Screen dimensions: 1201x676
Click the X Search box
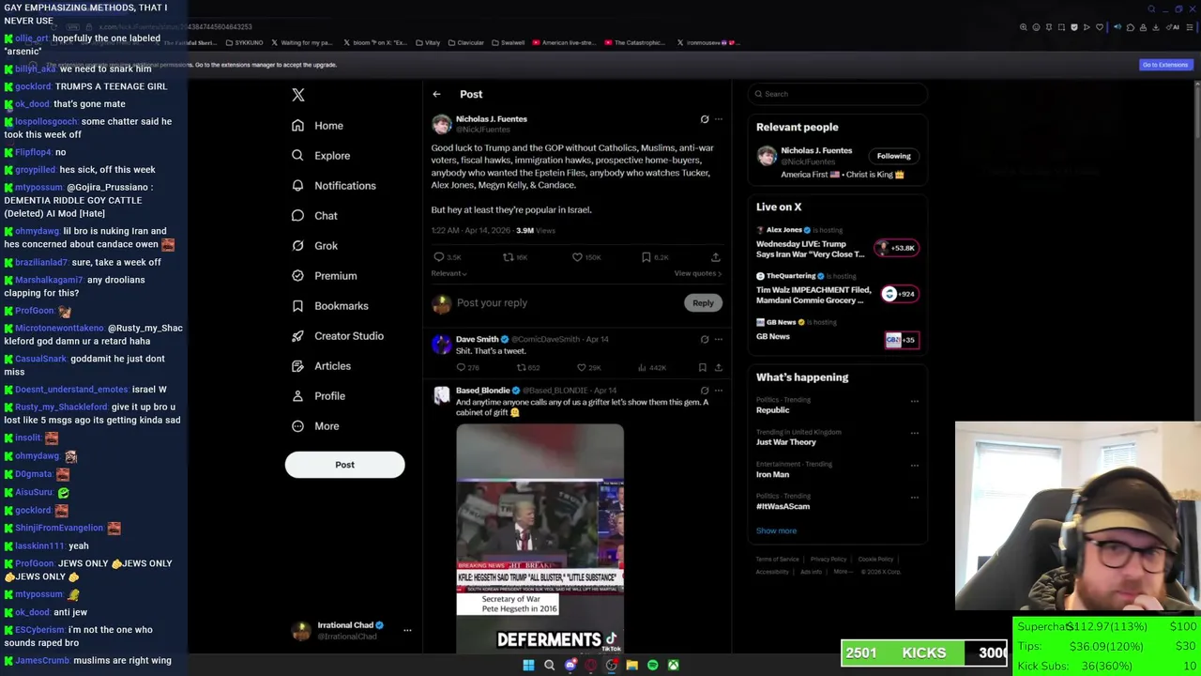(838, 94)
